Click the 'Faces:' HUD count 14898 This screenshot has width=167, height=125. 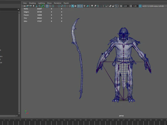39,15
